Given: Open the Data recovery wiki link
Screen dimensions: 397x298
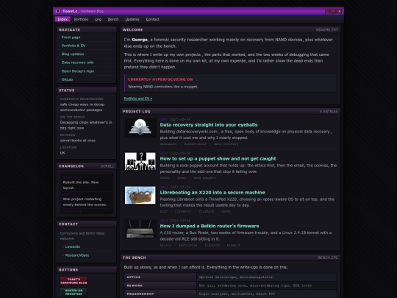Looking at the screenshot, I should coord(77,63).
